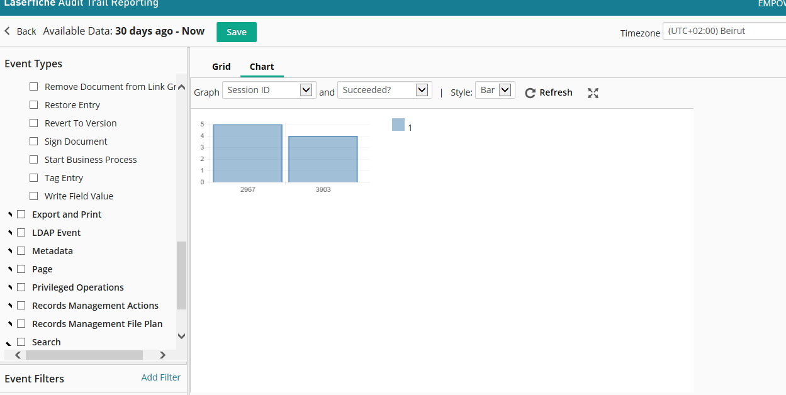Enable Revert To Version event
This screenshot has height=395, width=786.
coord(34,123)
